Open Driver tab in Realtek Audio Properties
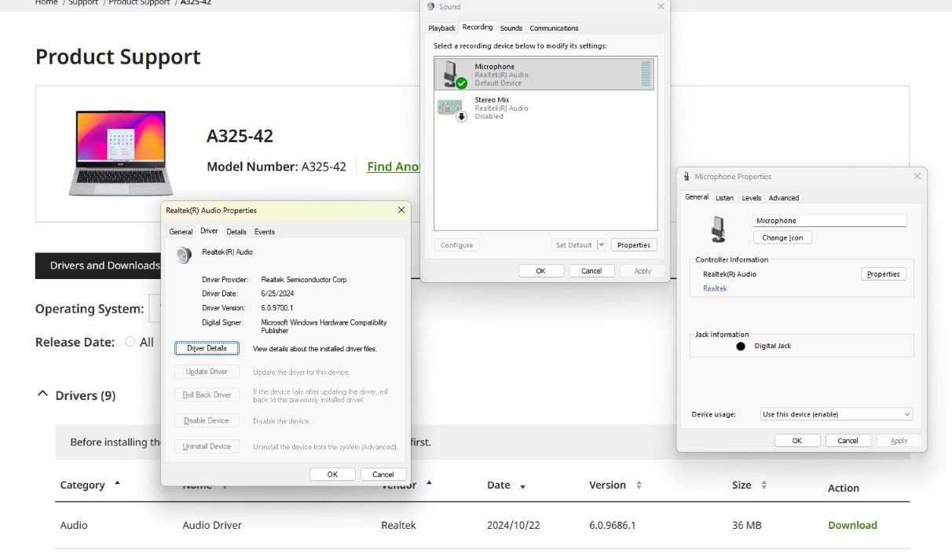 click(209, 231)
